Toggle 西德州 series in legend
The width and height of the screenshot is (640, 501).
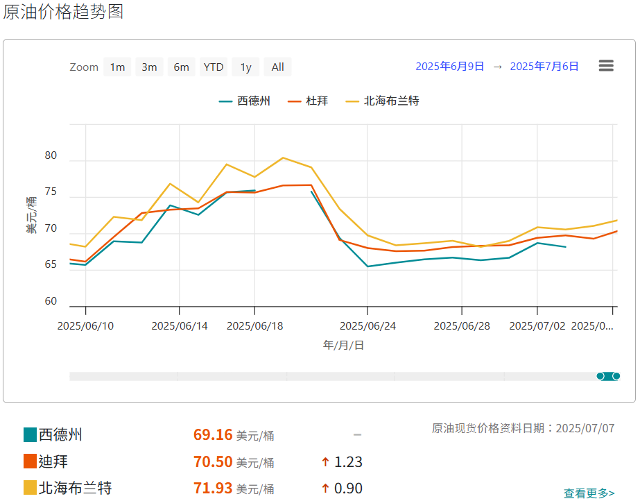(x=245, y=101)
